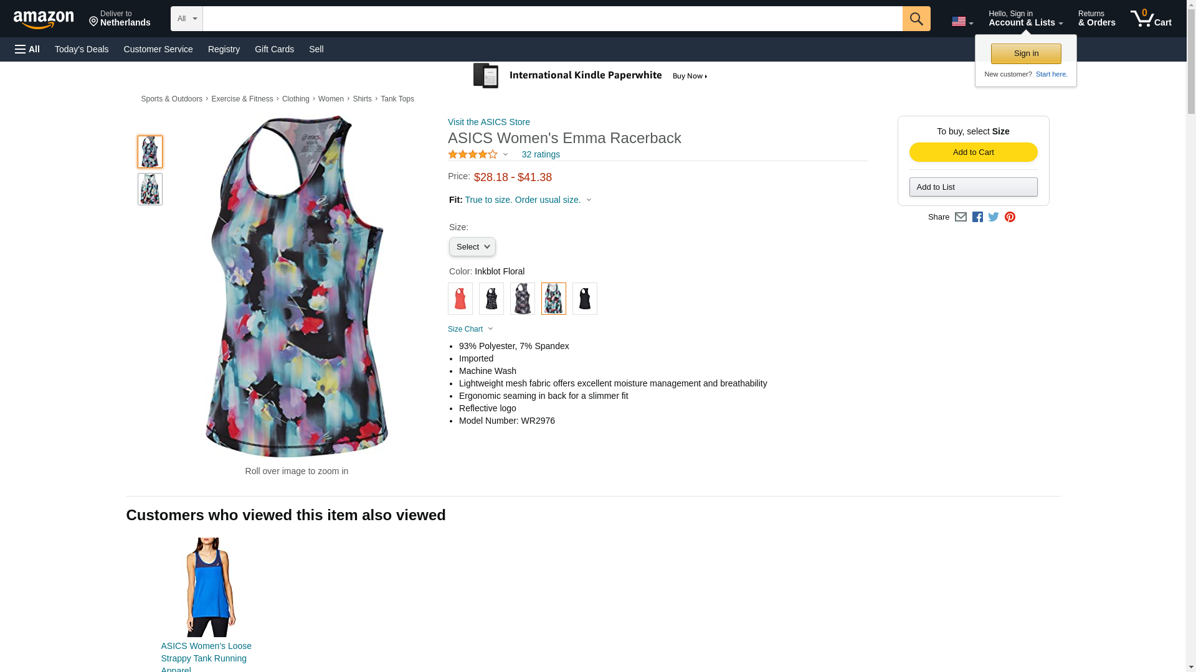This screenshot has height=672, width=1196.
Task: Click the Add to Cart button
Action: point(973,152)
